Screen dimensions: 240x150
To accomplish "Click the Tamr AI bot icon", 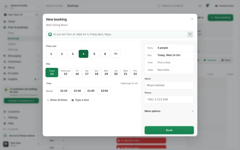I will click(x=50, y=34).
